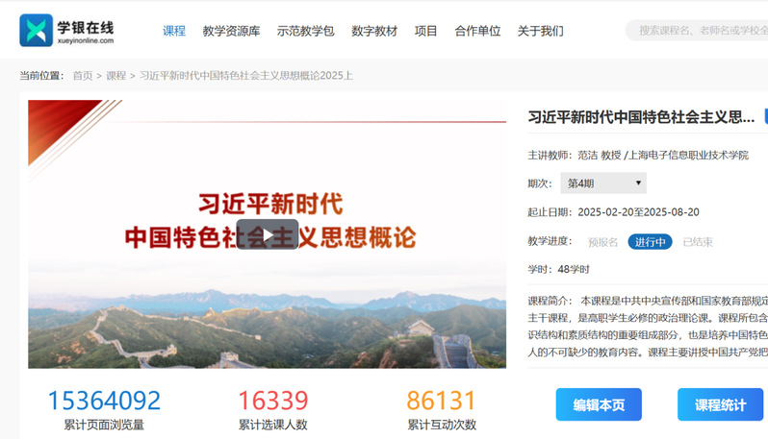Select the 进行中 progress status

pyautogui.click(x=650, y=242)
